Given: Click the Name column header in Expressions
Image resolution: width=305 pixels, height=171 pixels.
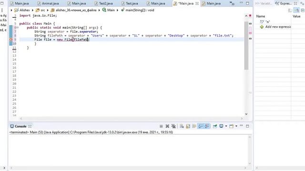Looking at the screenshot, I should click(x=261, y=16).
